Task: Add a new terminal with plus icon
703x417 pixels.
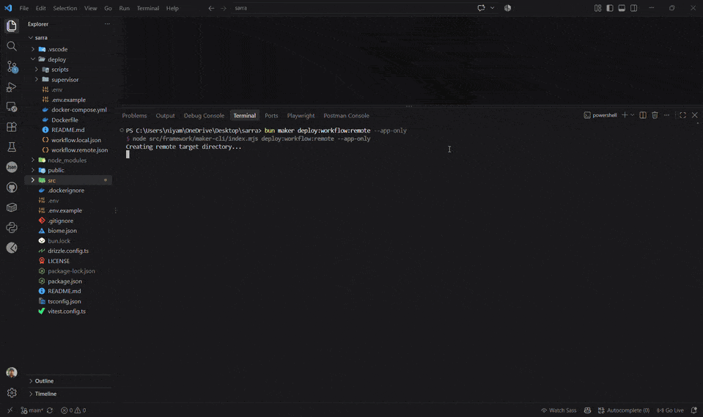Action: coord(624,115)
